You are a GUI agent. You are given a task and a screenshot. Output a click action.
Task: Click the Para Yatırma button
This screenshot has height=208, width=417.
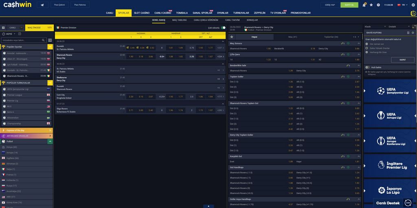point(80,5)
